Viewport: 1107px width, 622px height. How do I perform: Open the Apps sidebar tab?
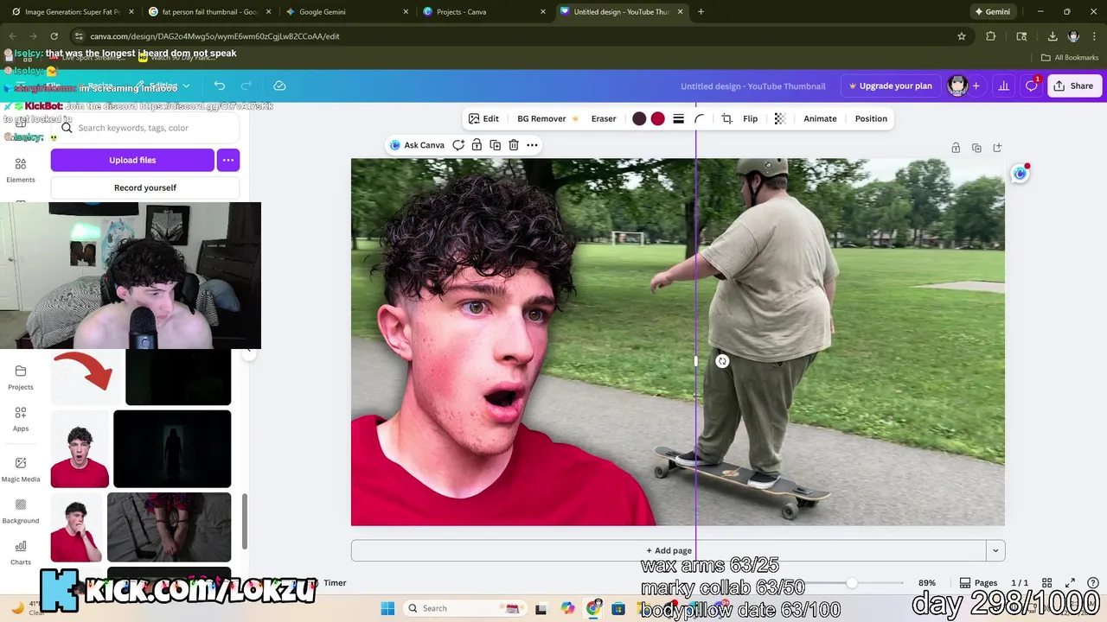pos(21,419)
